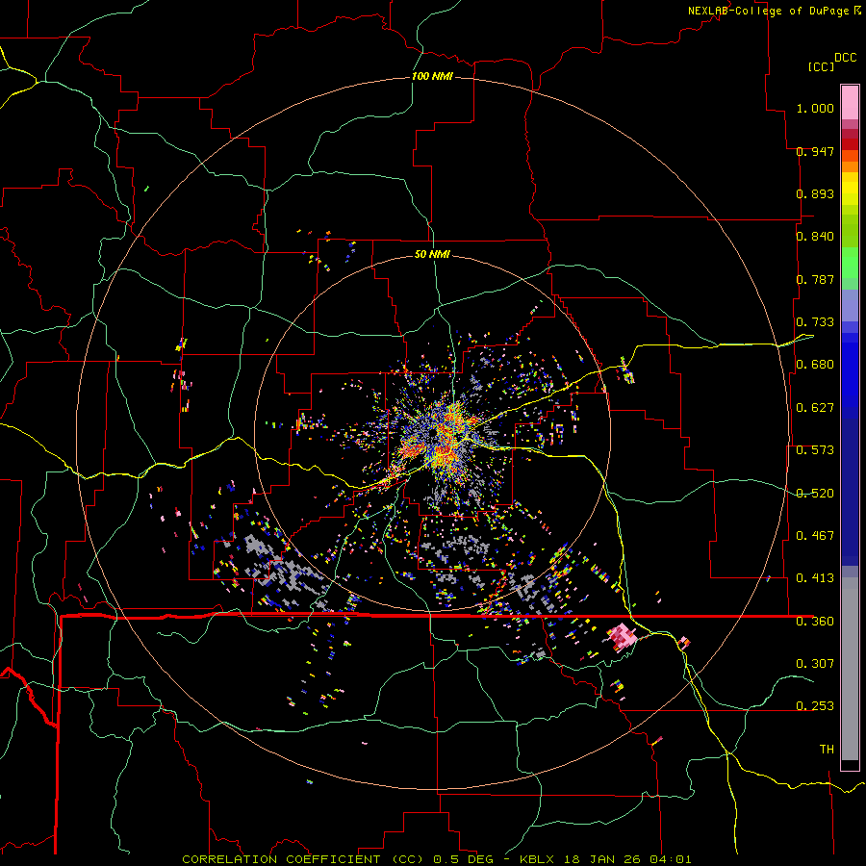Click the 0.360 scale value
The height and width of the screenshot is (866, 866).
click(815, 622)
